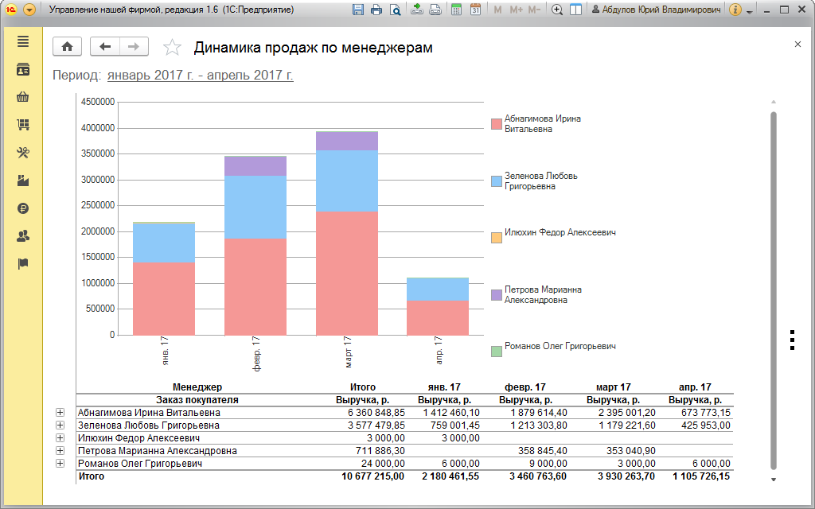Click the zoom magnifier icon
The height and width of the screenshot is (509, 815).
coord(557,10)
